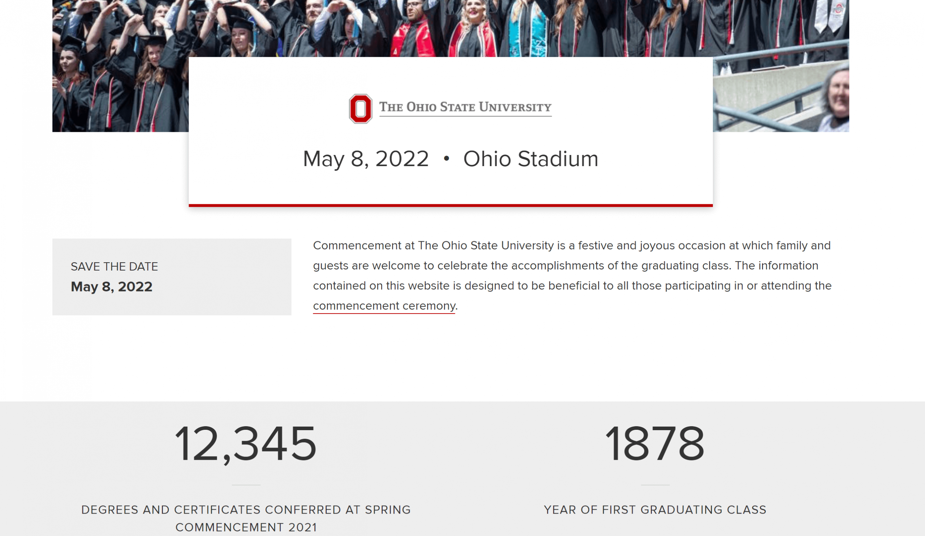Click the red Block O logo icon

(x=360, y=109)
